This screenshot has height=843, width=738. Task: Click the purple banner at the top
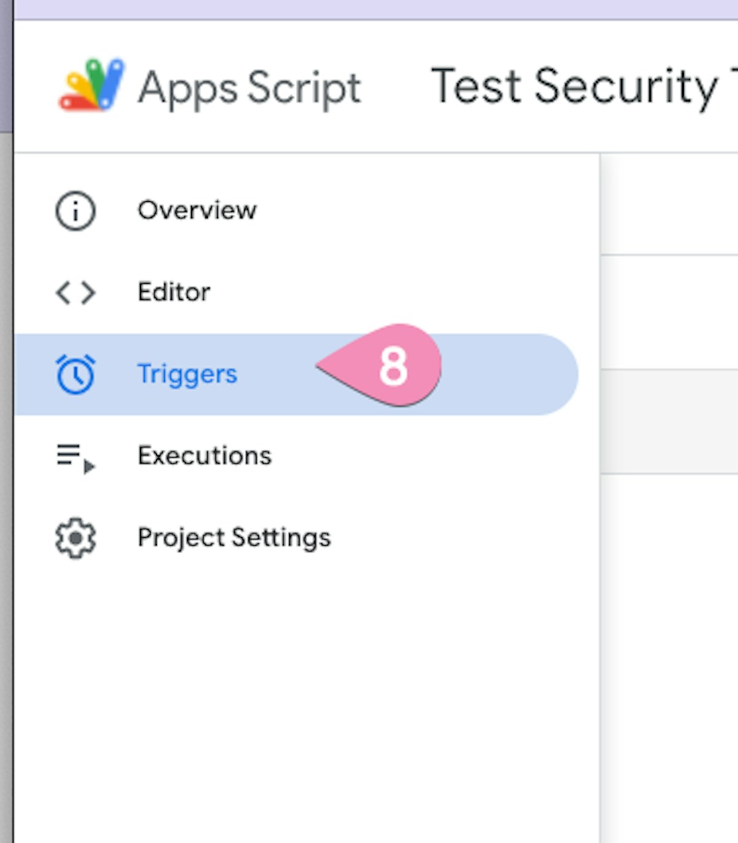point(369,9)
